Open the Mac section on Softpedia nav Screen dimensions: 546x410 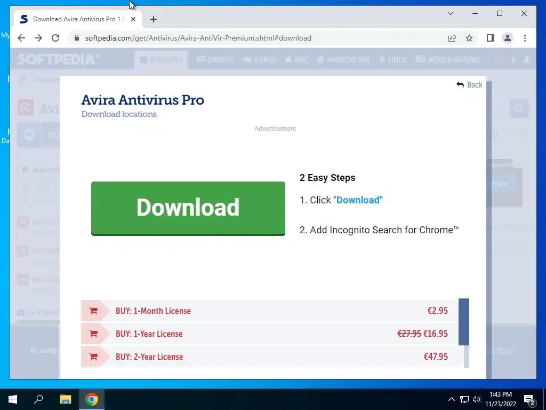pos(296,60)
